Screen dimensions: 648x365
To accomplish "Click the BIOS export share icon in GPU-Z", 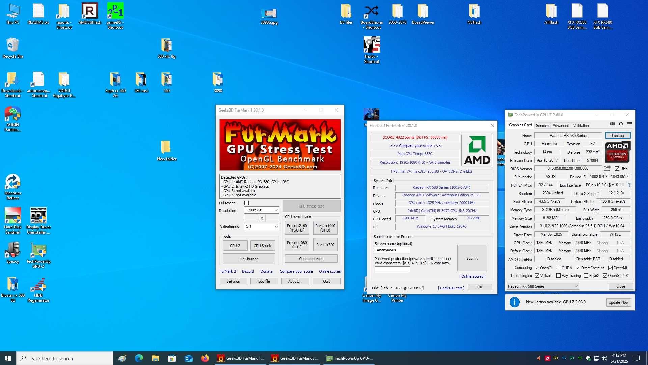I will (607, 168).
